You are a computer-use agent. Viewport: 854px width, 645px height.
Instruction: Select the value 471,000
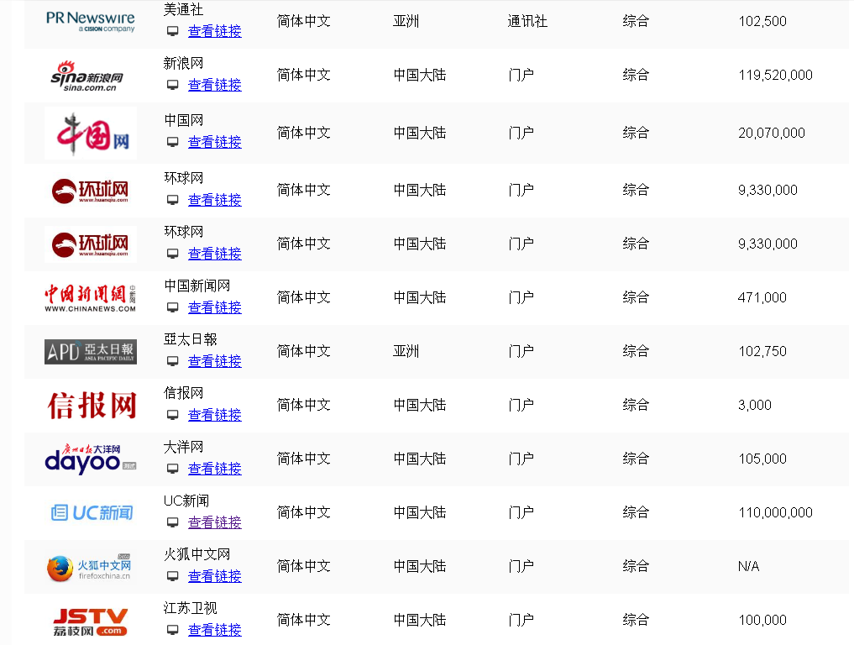pos(762,297)
